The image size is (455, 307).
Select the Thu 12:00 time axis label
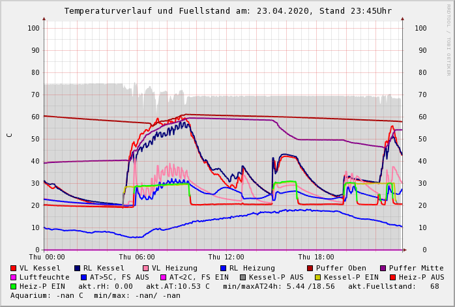226,257
